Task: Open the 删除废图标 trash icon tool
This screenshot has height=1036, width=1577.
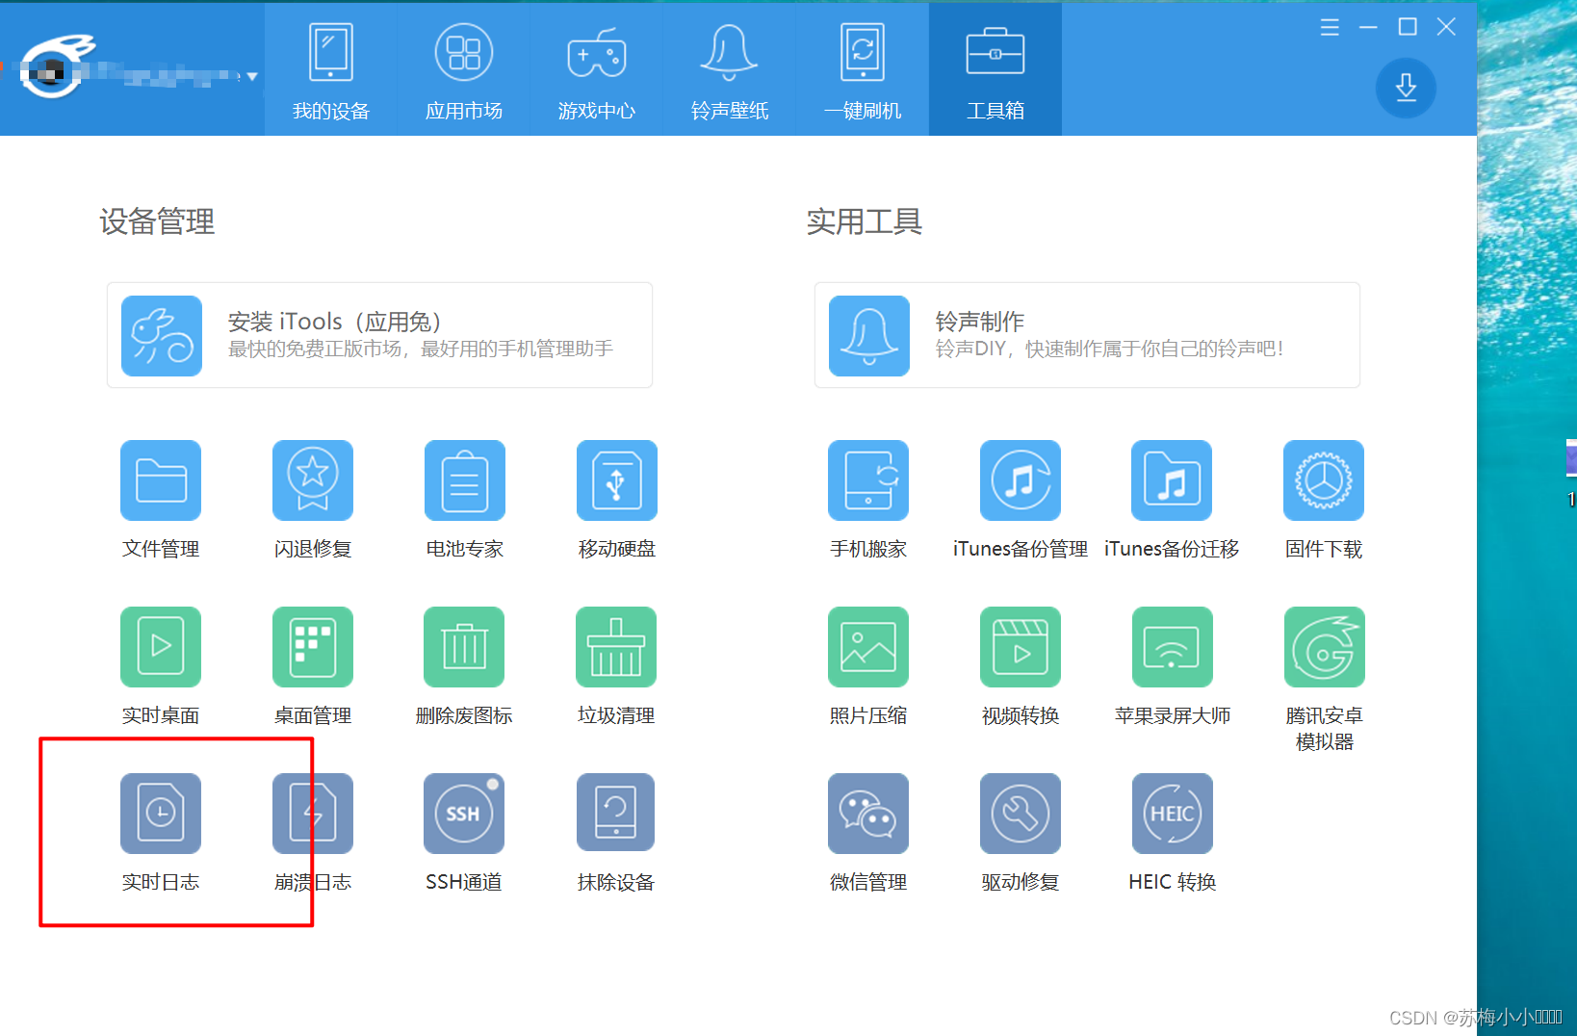Action: tap(464, 647)
